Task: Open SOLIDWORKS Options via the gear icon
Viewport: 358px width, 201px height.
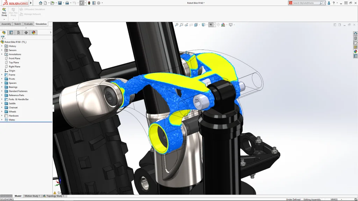Action: (x=98, y=3)
